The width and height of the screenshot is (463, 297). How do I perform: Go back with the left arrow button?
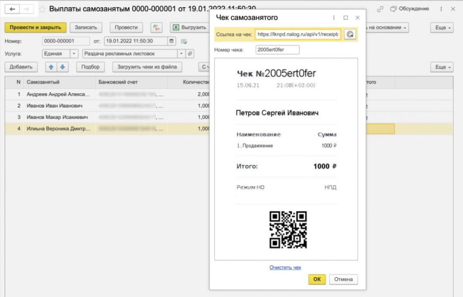tap(12, 9)
